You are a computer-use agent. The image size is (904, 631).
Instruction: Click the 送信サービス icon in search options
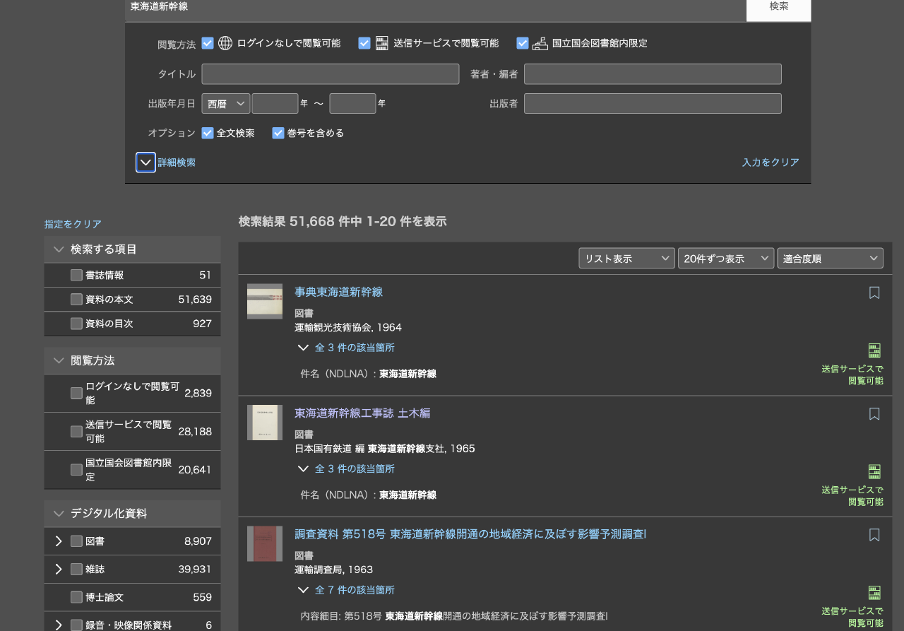(382, 43)
